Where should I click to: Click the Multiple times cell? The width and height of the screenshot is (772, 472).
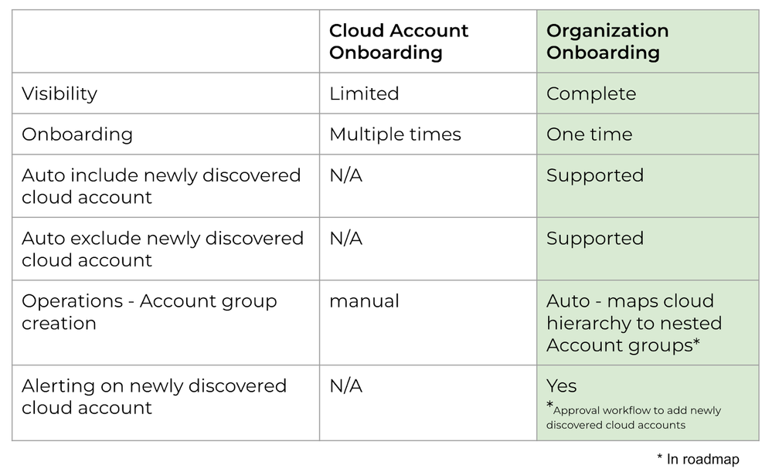pos(395,134)
